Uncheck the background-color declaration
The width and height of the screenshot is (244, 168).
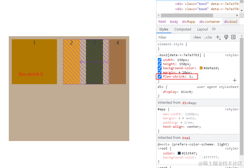[159, 68]
